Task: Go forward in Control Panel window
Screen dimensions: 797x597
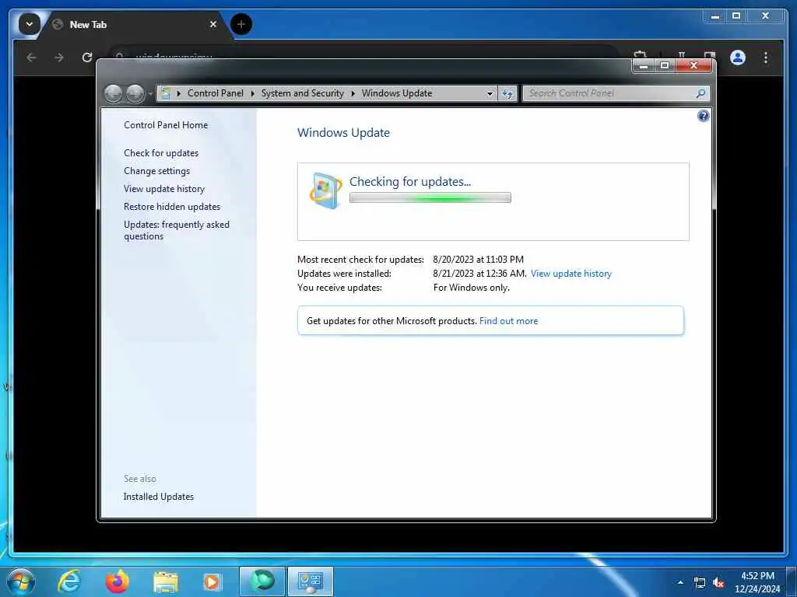Action: point(135,93)
